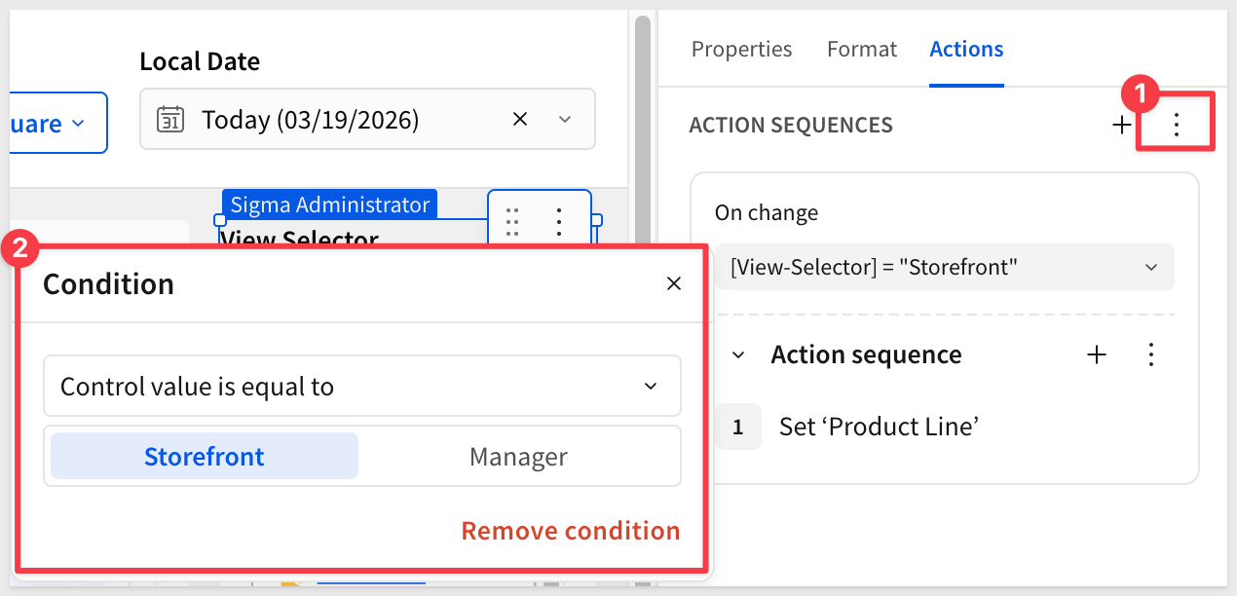Open Action sequence more options menu
The image size is (1237, 596).
pos(1151,354)
